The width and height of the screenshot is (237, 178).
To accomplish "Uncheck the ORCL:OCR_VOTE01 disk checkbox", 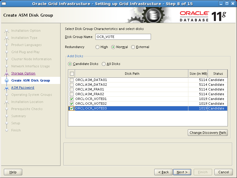I will [72, 99].
